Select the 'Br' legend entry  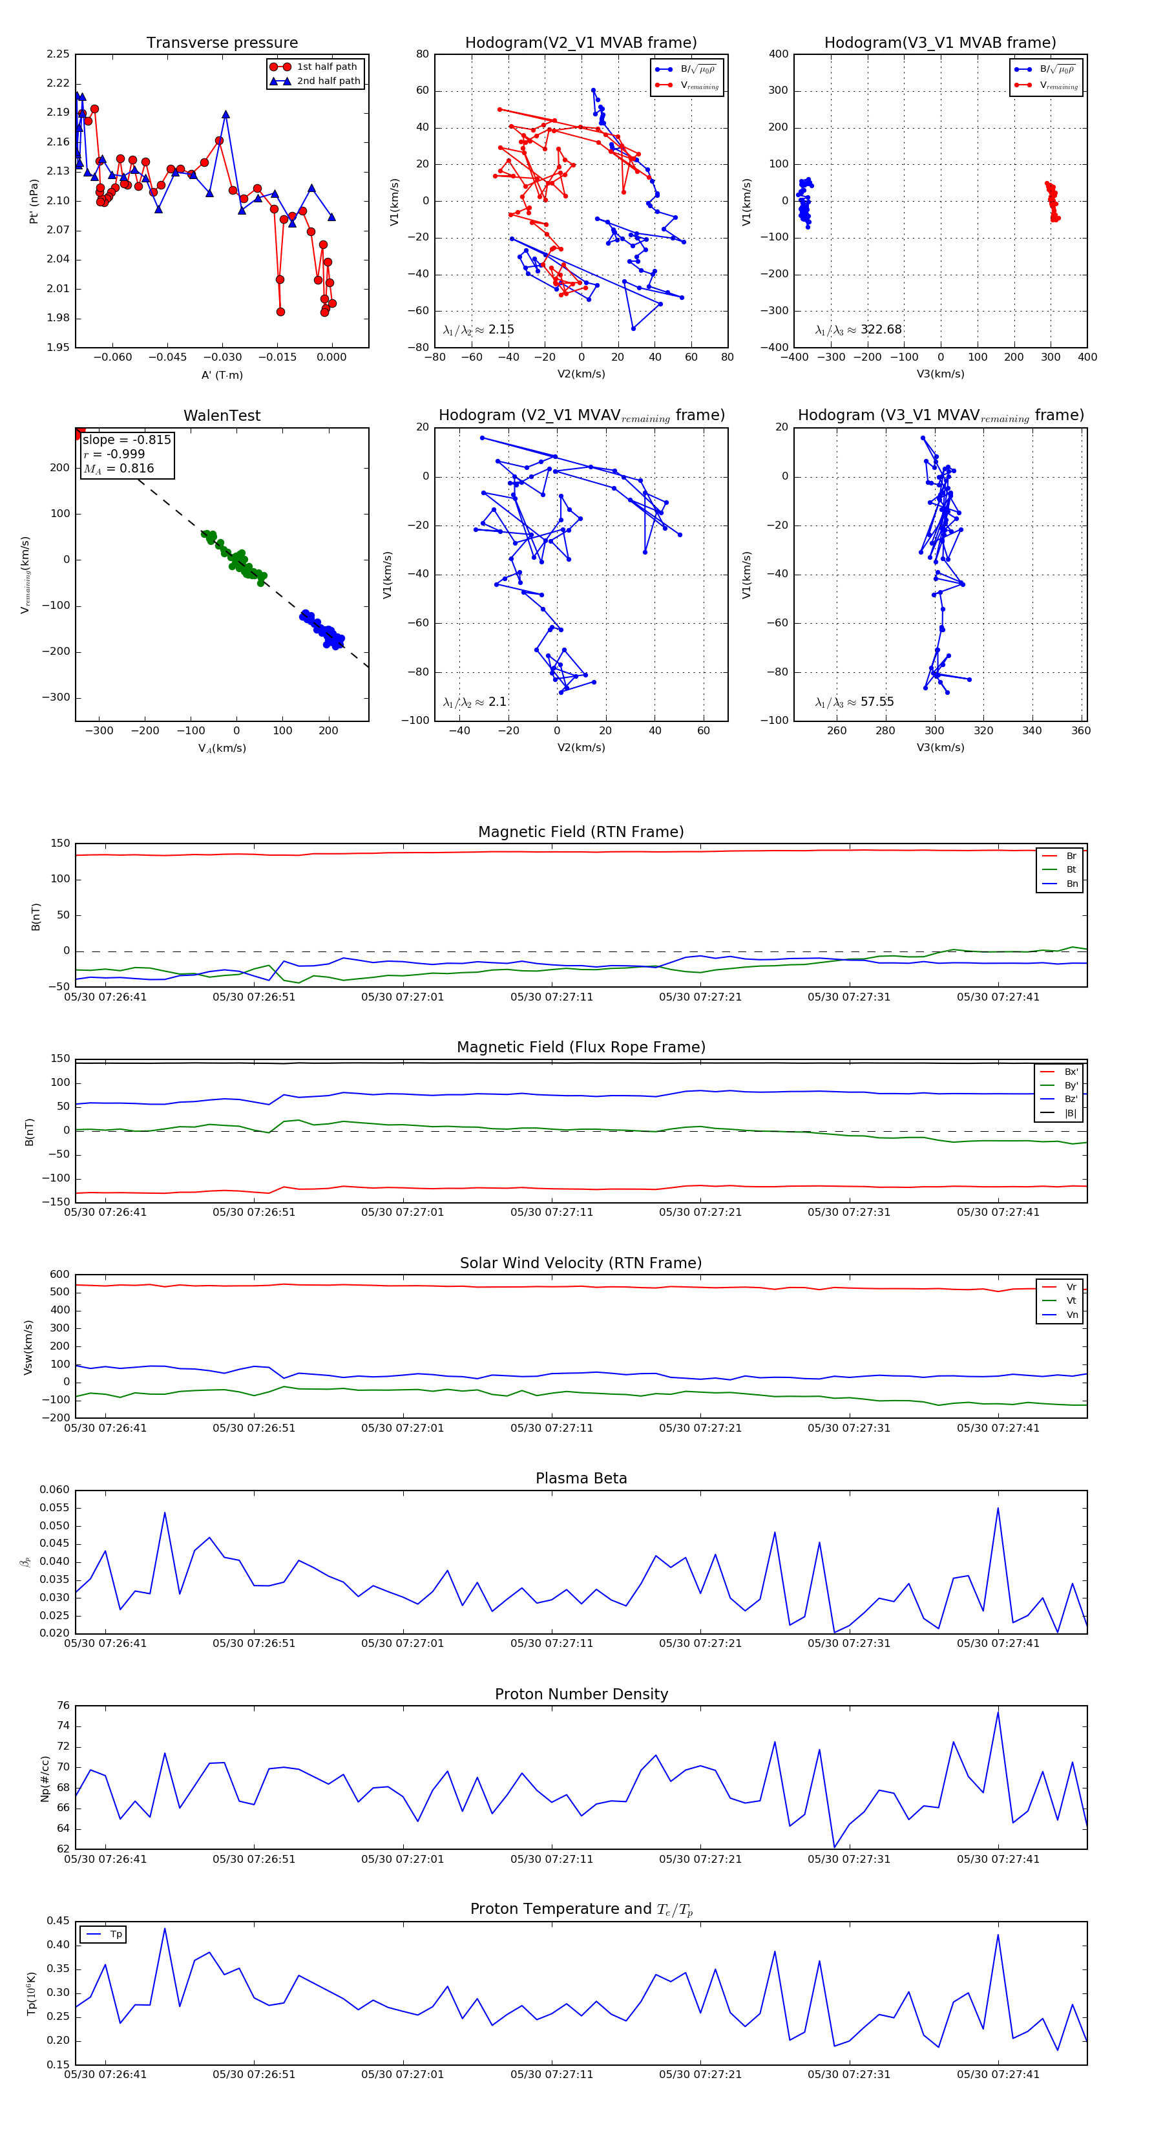[x=1060, y=856]
